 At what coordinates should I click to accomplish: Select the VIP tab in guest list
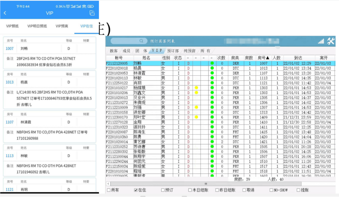[x=157, y=50]
